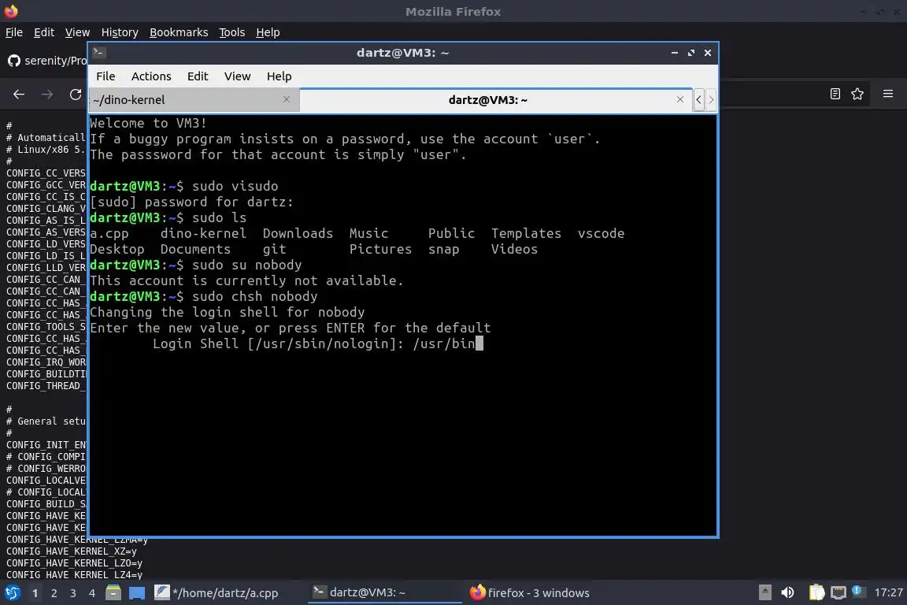The height and width of the screenshot is (605, 907).
Task: Click 'a.cpp' in the ls output
Action: tap(109, 233)
